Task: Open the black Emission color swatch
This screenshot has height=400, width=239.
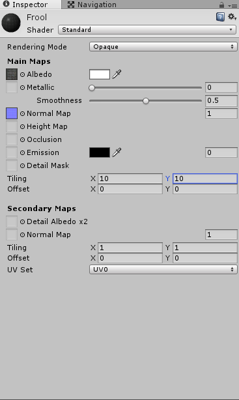Action: (x=100, y=152)
